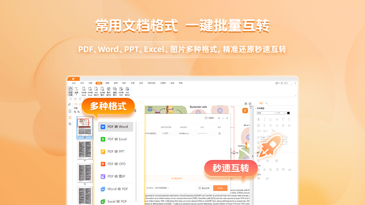Image resolution: width=365 pixels, height=205 pixels.
Task: Select the 手型工具 hand tool
Action: tap(70, 91)
